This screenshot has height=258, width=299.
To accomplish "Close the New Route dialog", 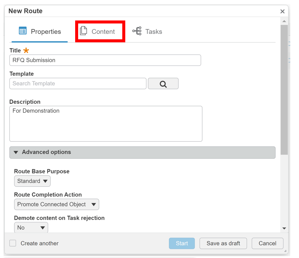I will (282, 11).
